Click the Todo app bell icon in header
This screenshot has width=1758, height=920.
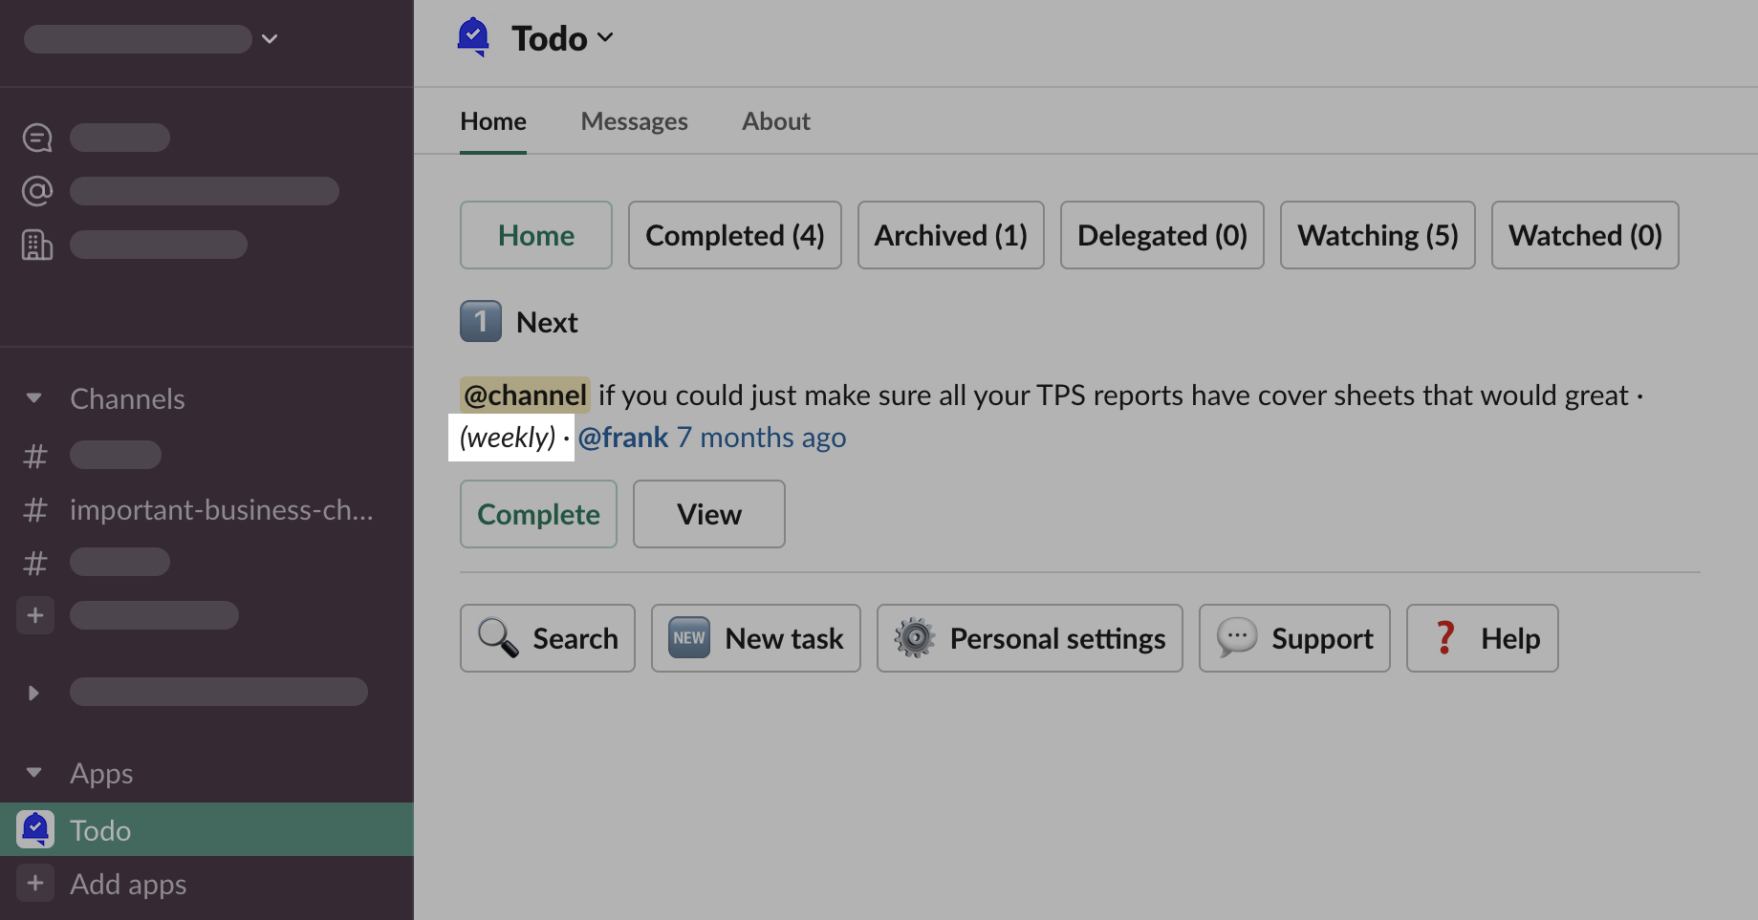coord(473,37)
